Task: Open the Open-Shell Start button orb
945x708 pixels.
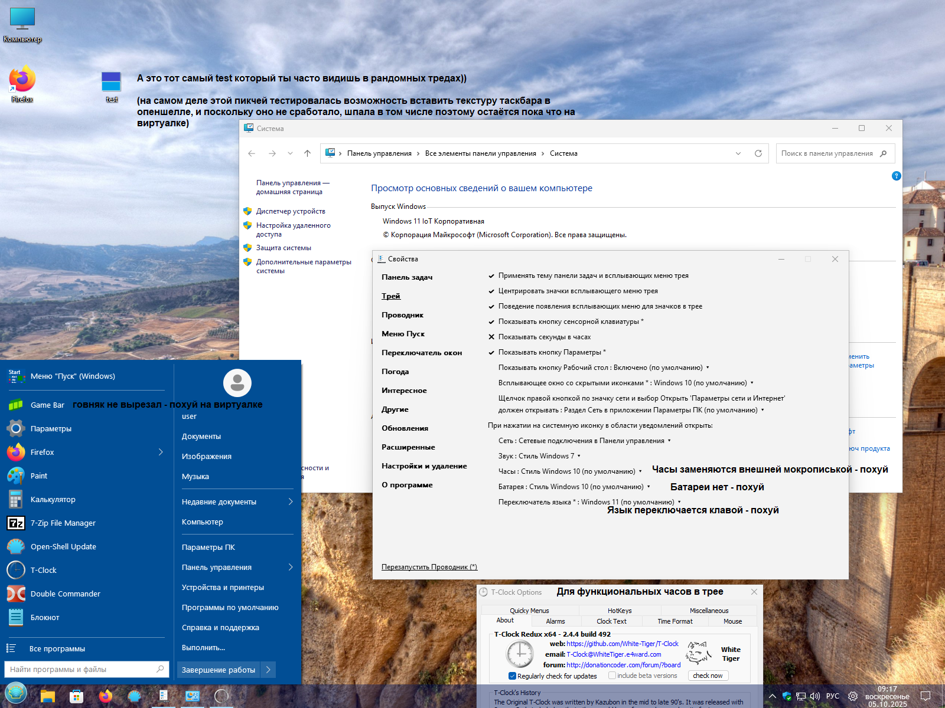Action: pos(16,694)
